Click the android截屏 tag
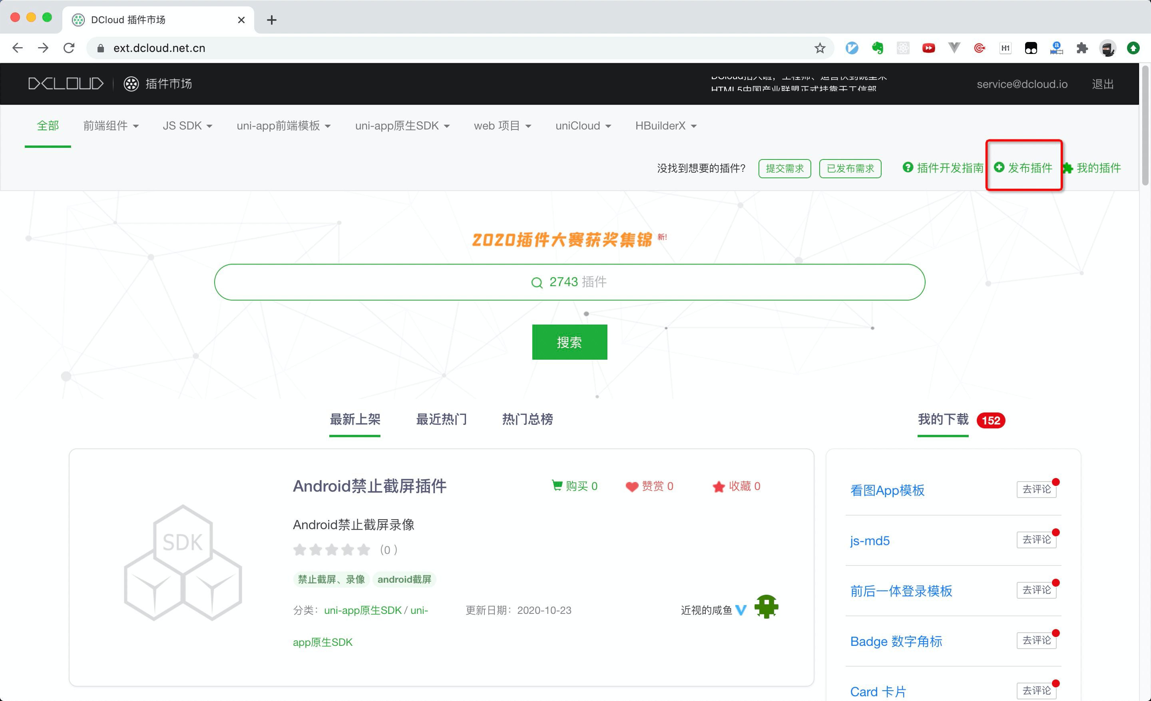The image size is (1151, 701). (404, 580)
